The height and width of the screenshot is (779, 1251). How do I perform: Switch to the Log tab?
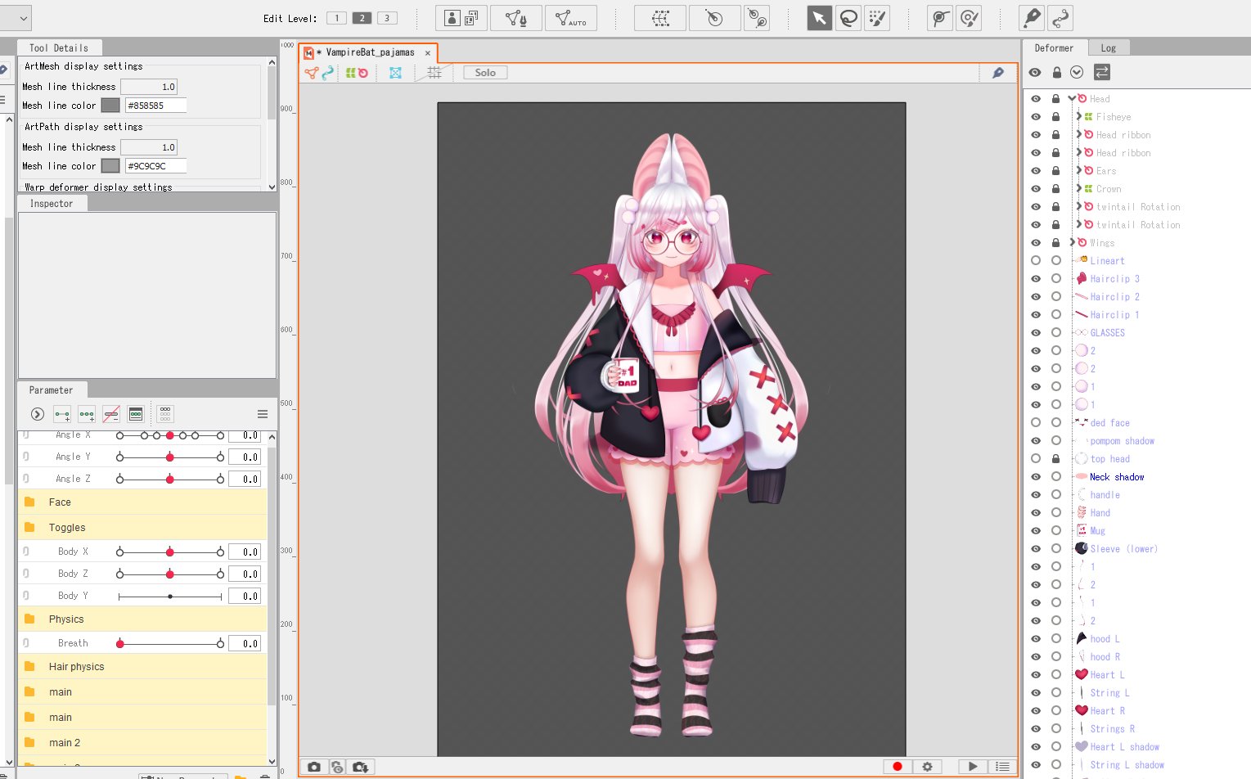tap(1108, 48)
